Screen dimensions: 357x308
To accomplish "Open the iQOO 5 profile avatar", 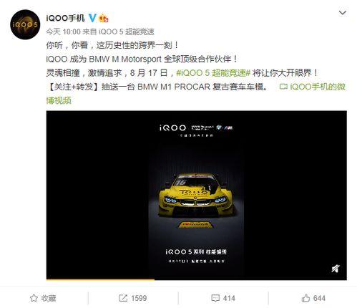I will 25,24.
